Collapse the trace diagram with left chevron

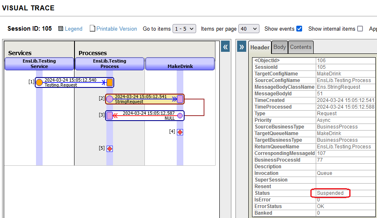pos(226,47)
